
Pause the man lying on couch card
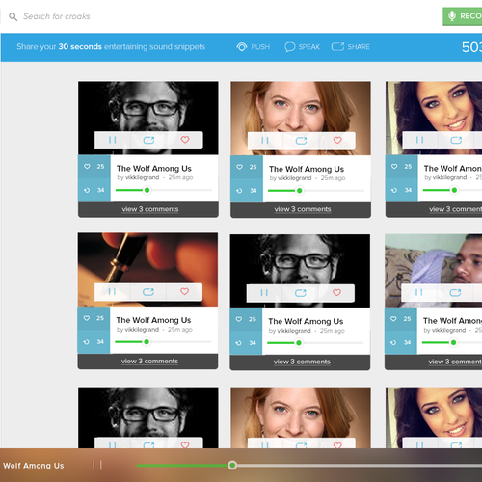tap(419, 292)
